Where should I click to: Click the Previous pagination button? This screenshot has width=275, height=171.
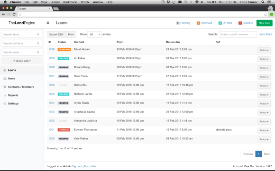tap(247, 154)
